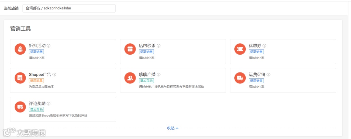Click the 当前店铺 label

pyautogui.click(x=11, y=8)
